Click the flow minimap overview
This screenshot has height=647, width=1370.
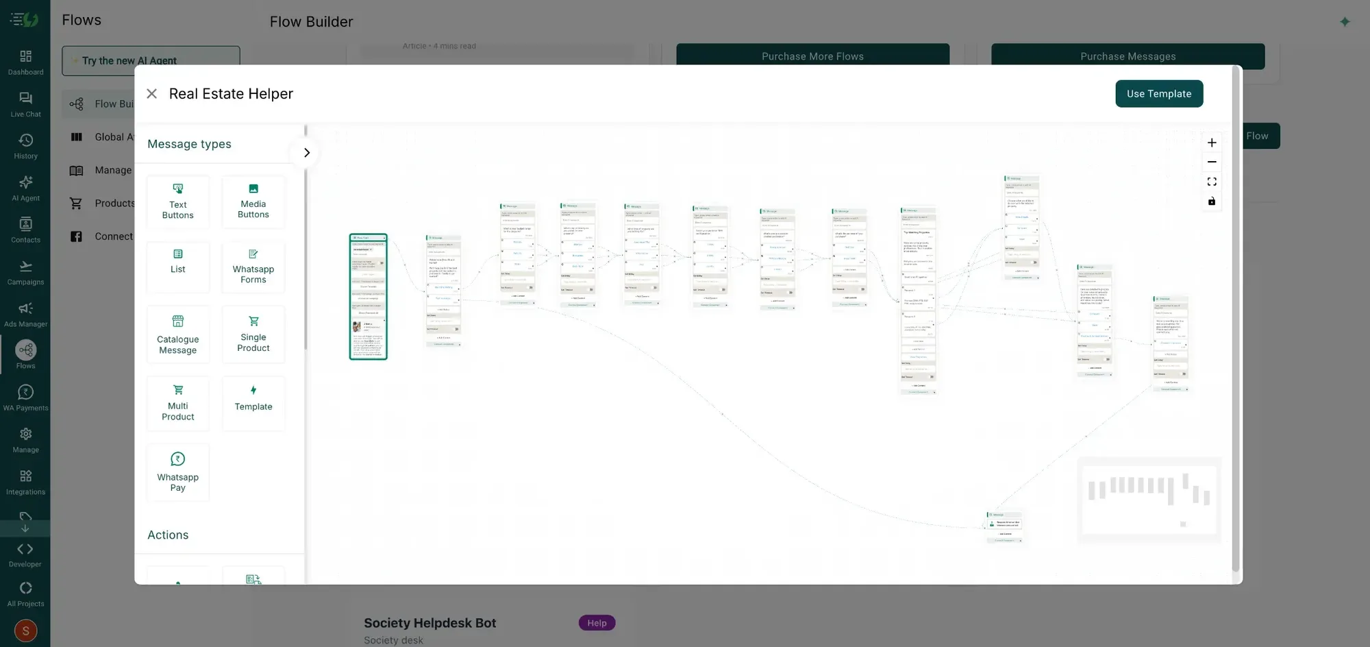[x=1149, y=500]
